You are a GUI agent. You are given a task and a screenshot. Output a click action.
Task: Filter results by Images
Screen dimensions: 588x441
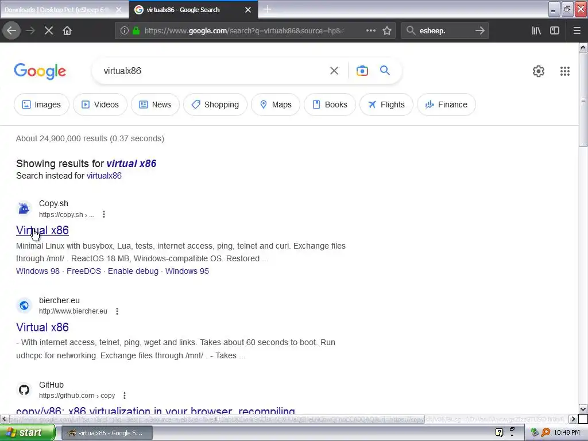click(x=41, y=105)
